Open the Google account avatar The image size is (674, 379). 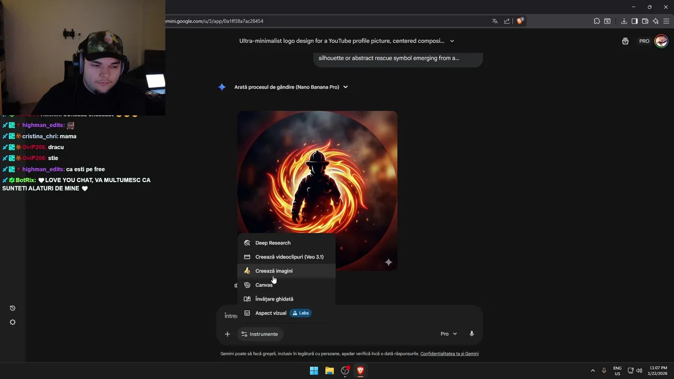pyautogui.click(x=661, y=41)
